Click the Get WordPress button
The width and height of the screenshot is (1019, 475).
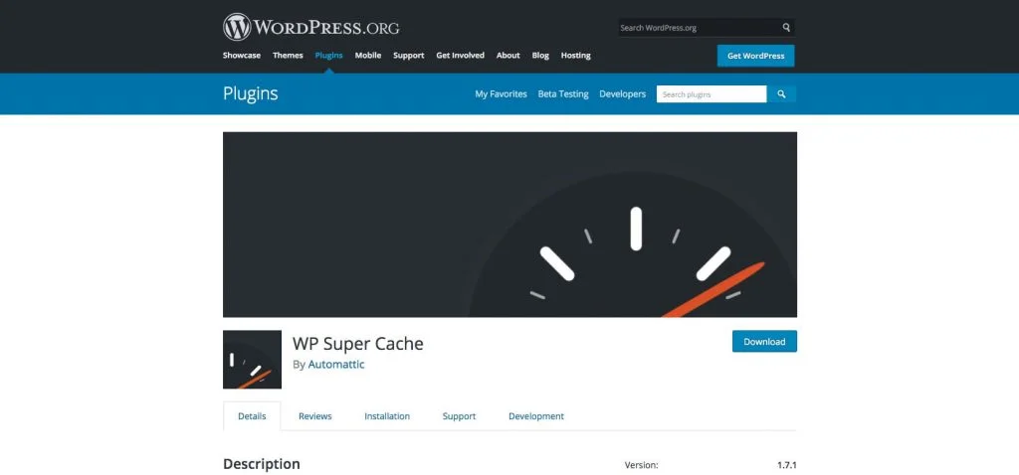click(756, 56)
